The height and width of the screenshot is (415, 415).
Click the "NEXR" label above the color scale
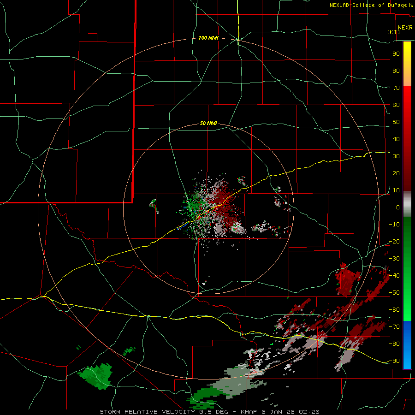click(x=405, y=28)
